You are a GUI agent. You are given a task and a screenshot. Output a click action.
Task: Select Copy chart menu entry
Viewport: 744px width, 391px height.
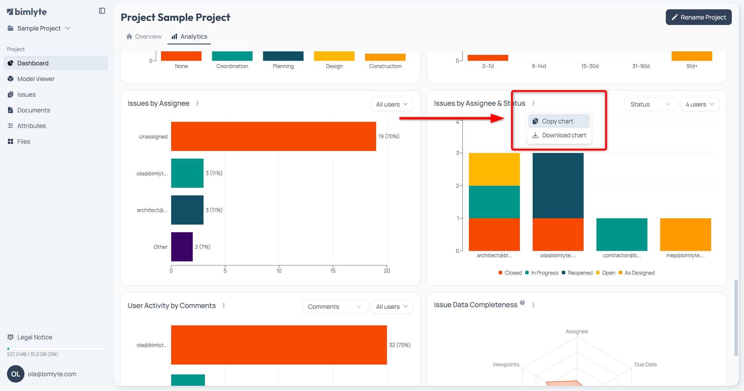pos(559,121)
